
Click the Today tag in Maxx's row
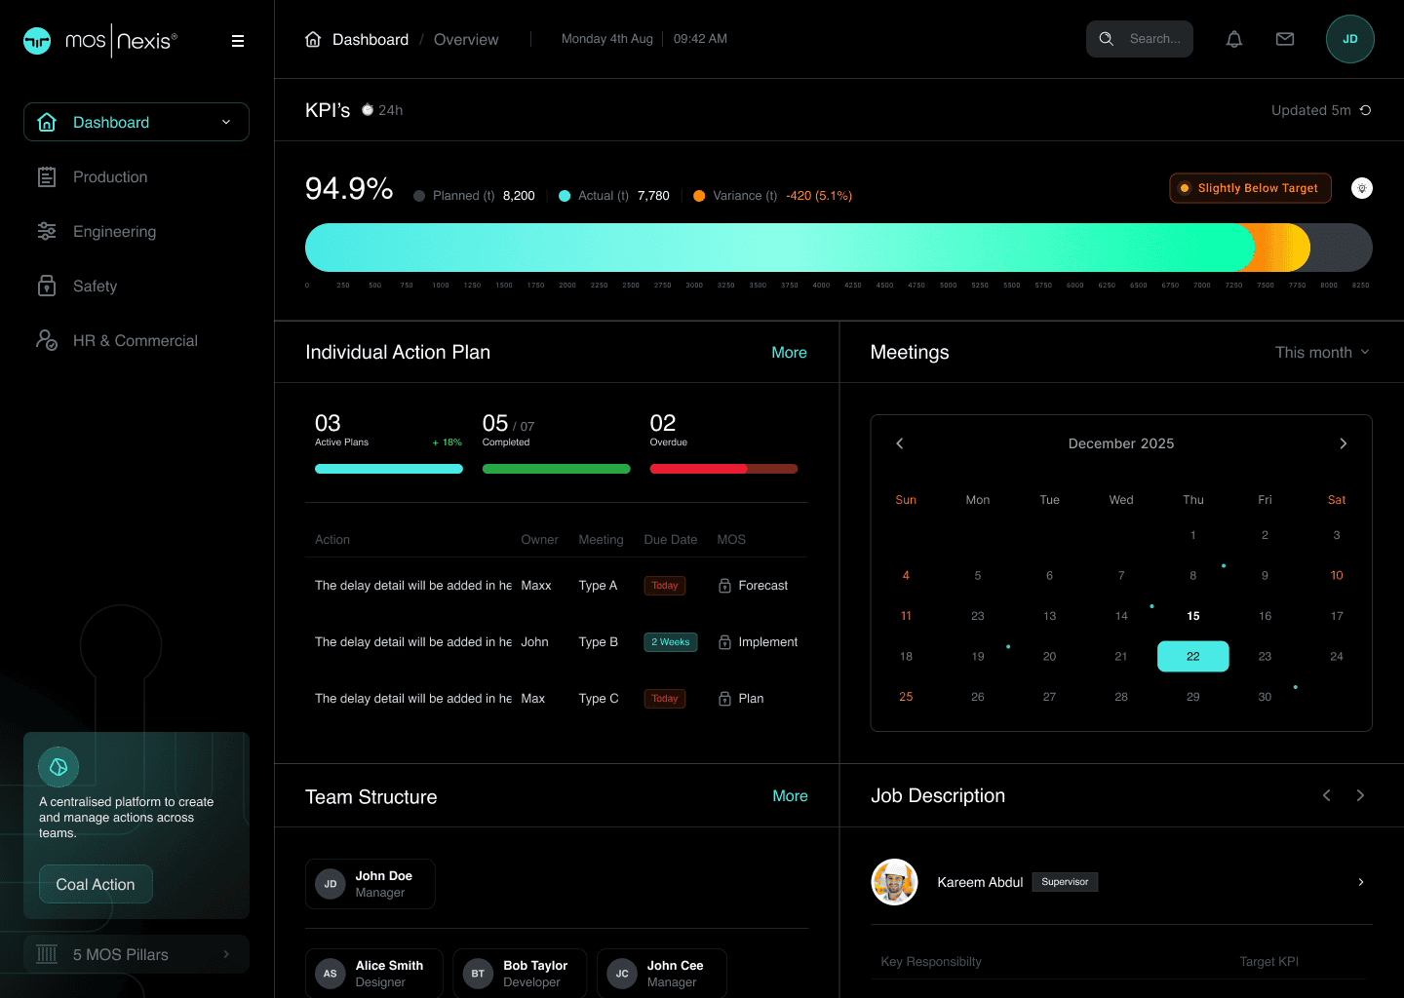665,586
